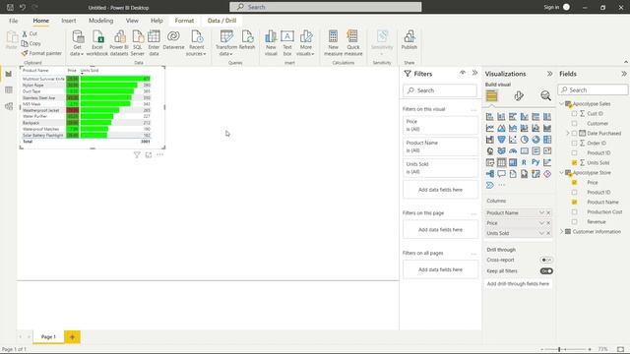Screen dimensions: 630x354
Task: Open the Format ribbon tab
Action: [x=184, y=21]
